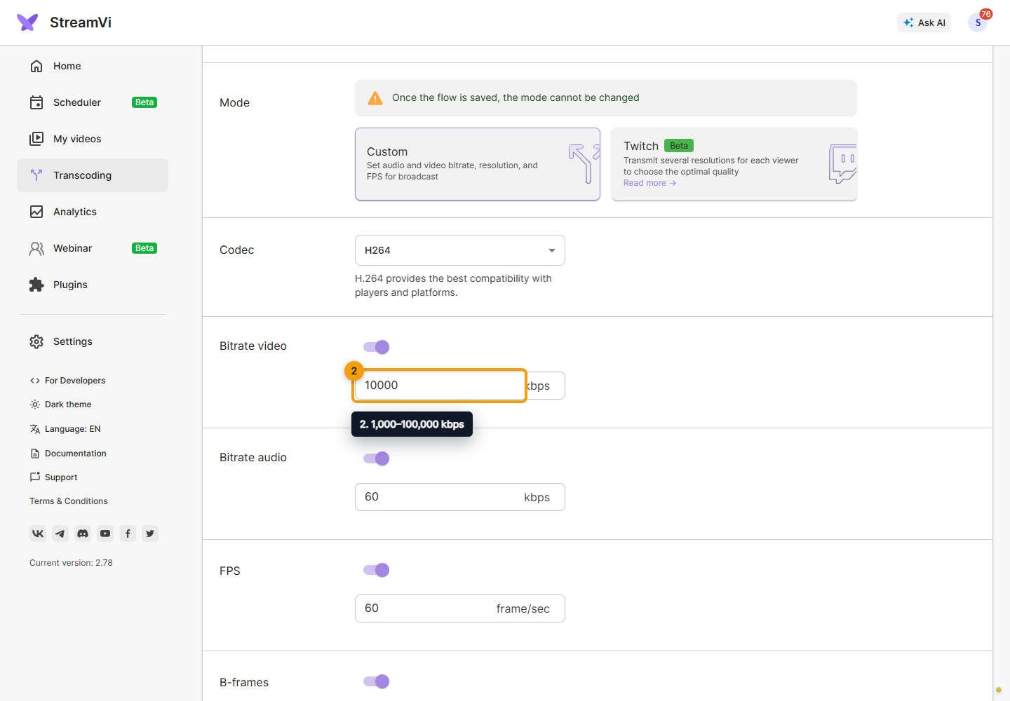Click the FPS field showing 60 frame/sec
Viewport: 1010px width, 701px height.
(460, 608)
